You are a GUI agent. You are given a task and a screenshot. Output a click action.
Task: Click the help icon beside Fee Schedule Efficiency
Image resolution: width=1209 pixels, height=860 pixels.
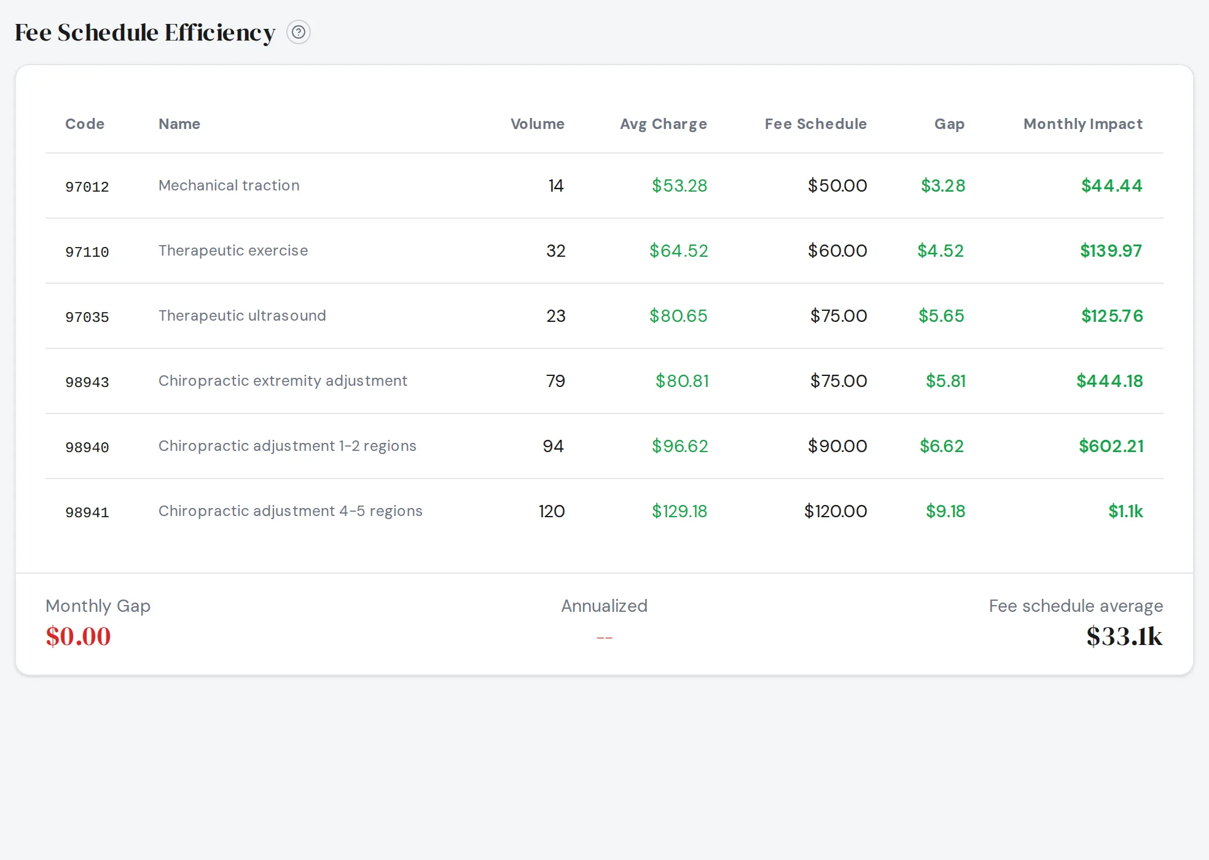tap(299, 32)
